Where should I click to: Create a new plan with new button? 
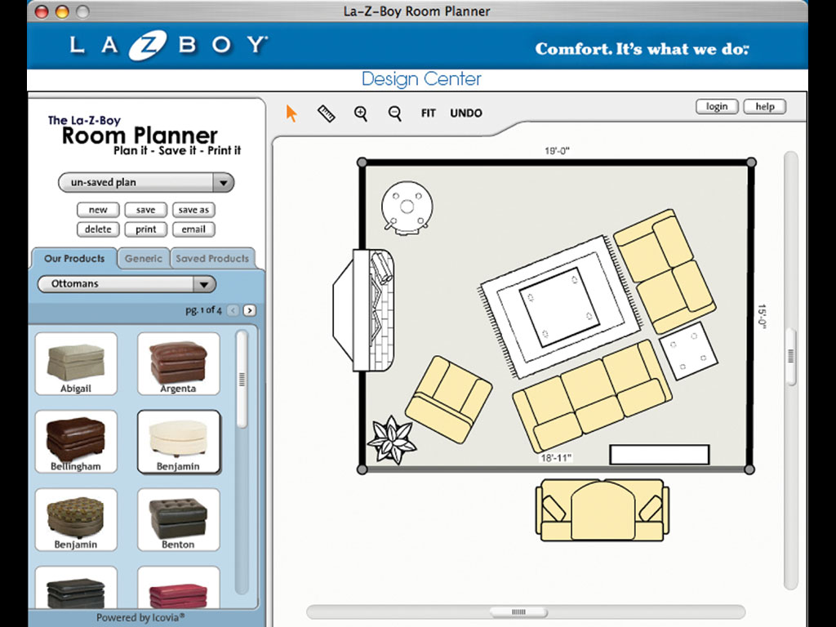click(98, 210)
